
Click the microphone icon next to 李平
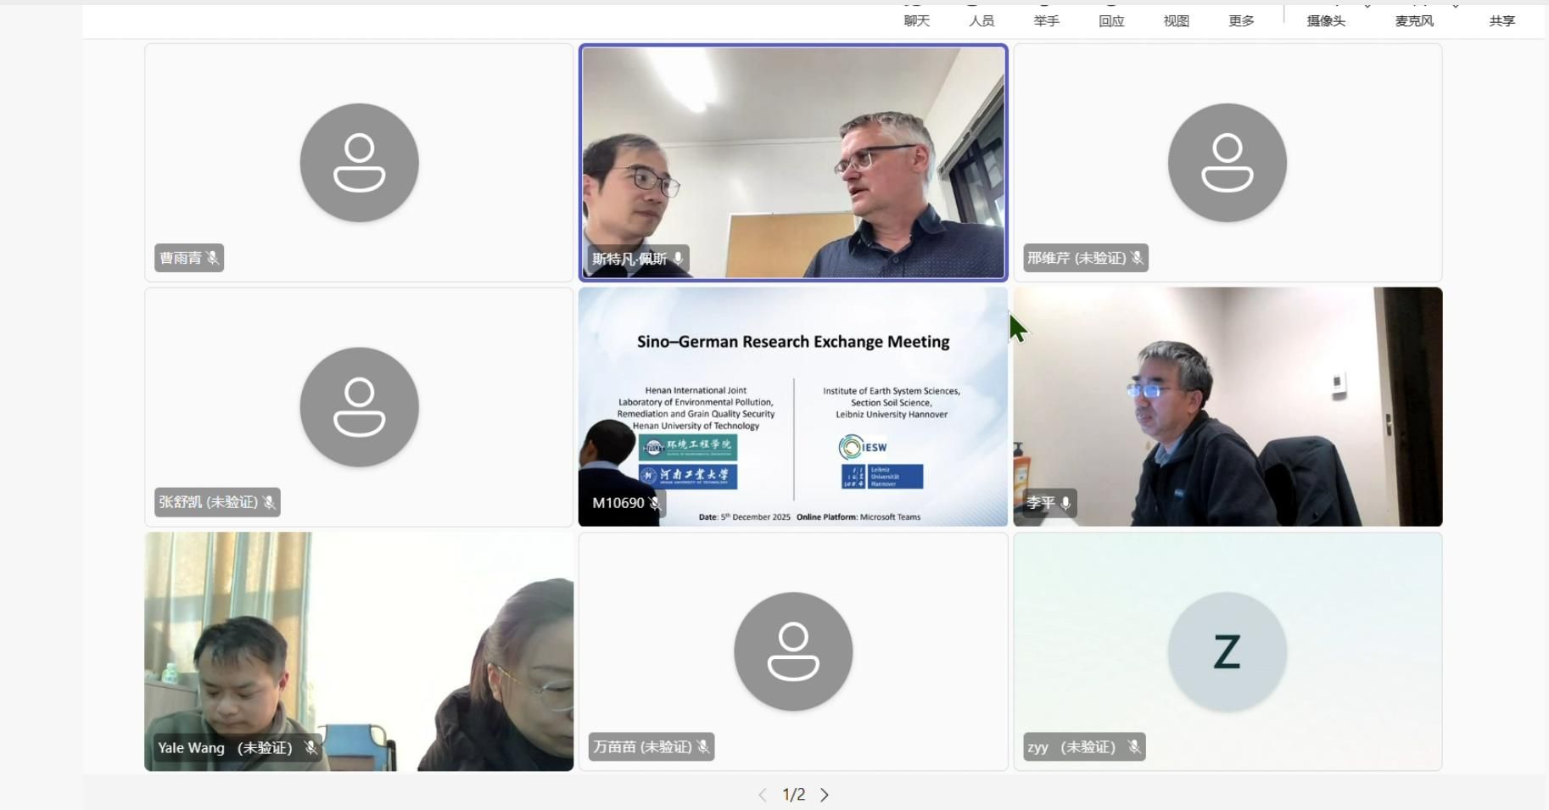tap(1065, 503)
